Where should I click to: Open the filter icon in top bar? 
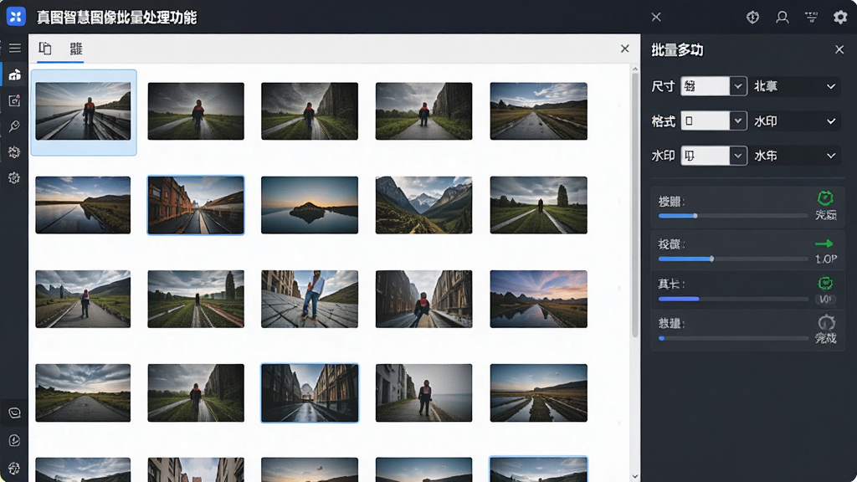[812, 18]
